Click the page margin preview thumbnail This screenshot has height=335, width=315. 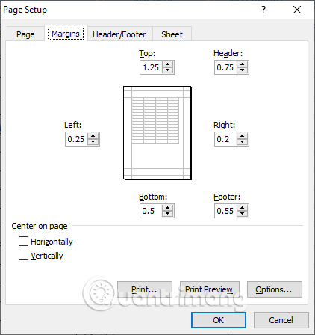click(x=157, y=133)
